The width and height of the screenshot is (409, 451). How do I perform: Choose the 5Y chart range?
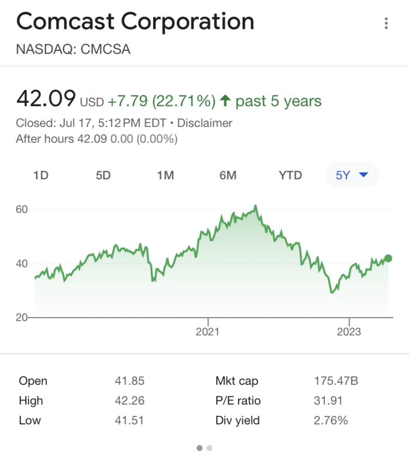[x=353, y=175]
